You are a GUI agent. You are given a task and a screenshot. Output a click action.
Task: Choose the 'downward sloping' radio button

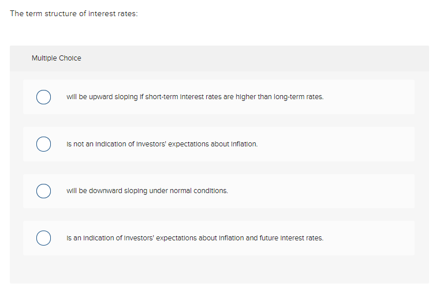43,191
